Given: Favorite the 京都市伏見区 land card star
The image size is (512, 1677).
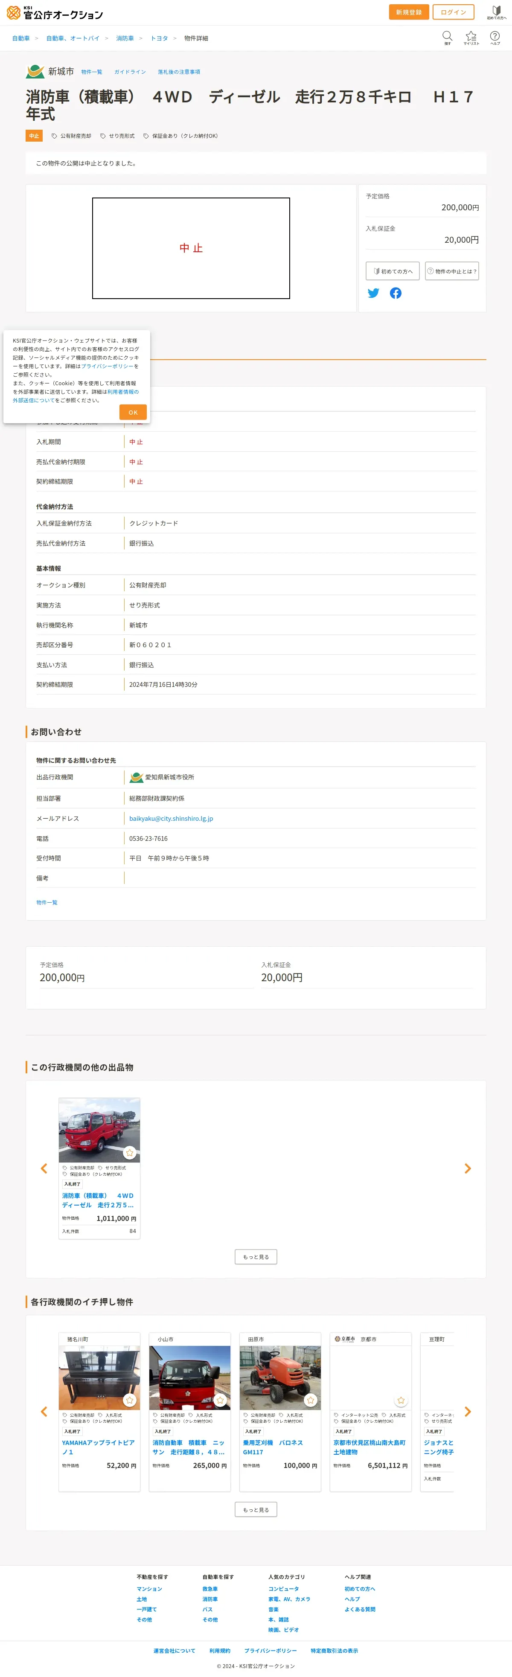Looking at the screenshot, I should (x=401, y=1400).
